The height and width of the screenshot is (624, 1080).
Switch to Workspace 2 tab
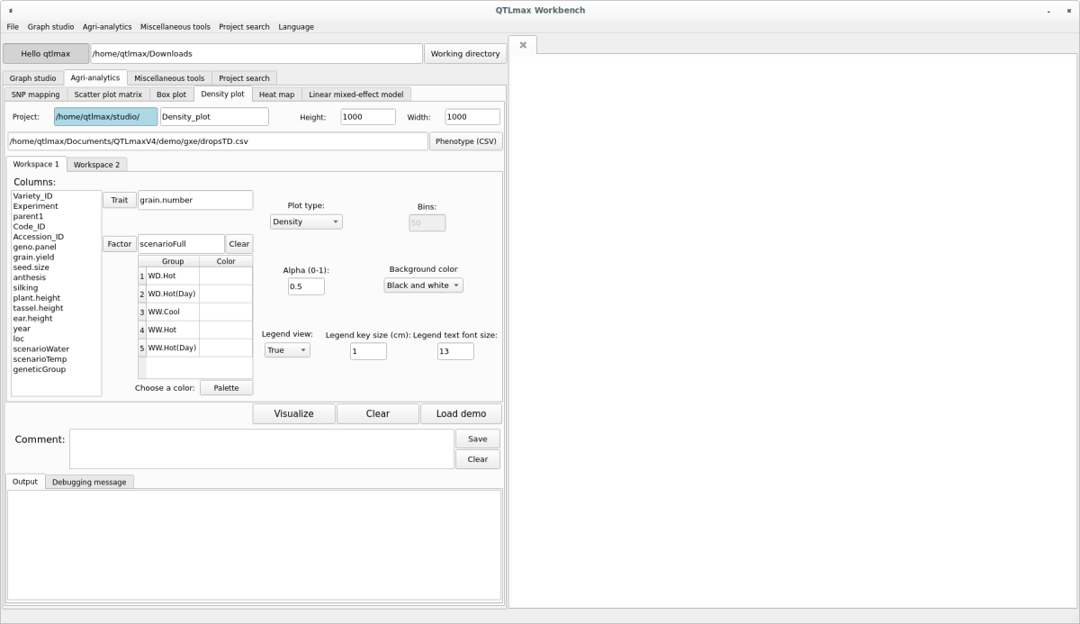click(x=96, y=165)
